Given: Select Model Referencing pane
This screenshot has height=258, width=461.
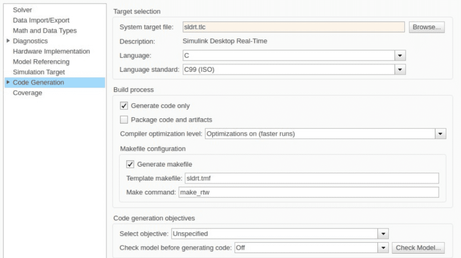Looking at the screenshot, I should point(41,62).
